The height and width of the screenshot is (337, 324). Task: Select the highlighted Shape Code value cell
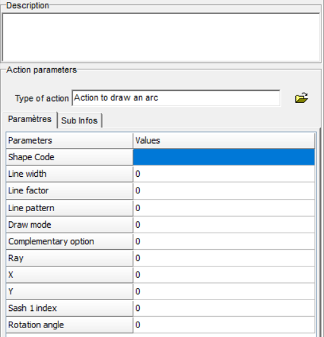pyautogui.click(x=224, y=157)
